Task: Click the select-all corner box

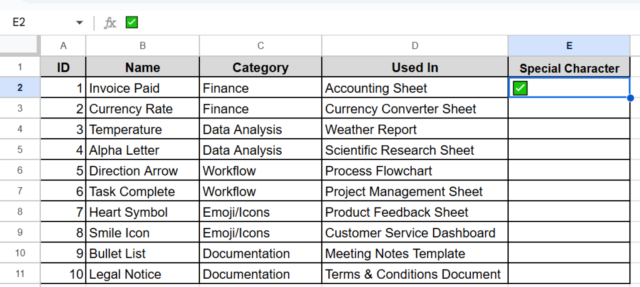Action: (x=20, y=45)
